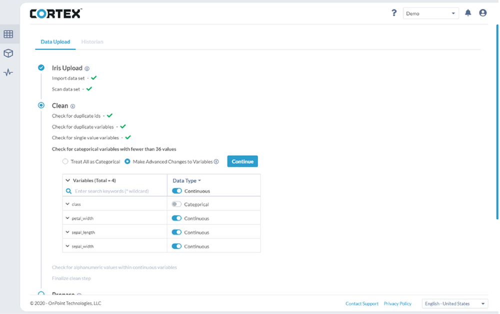Image resolution: width=500 pixels, height=314 pixels.
Task: Open the data grid sidebar icon
Action: click(8, 34)
